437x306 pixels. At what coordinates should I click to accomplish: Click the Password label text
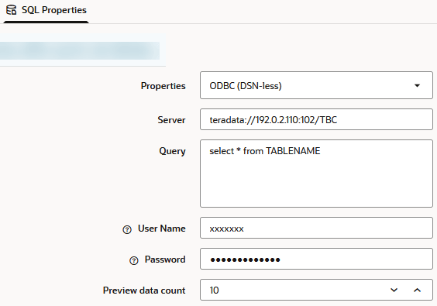coord(165,260)
